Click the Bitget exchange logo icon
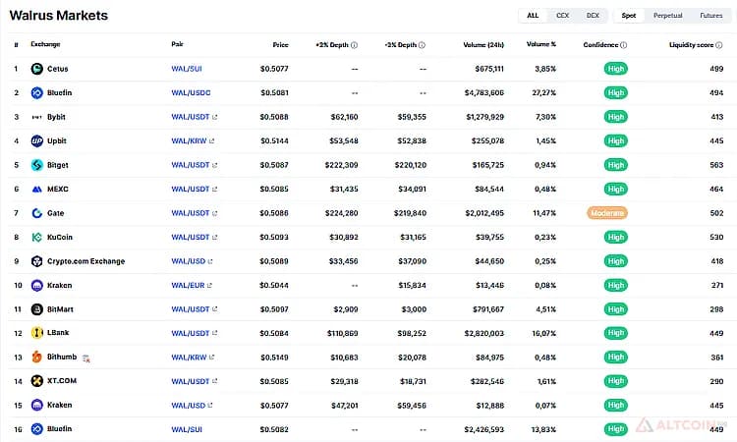The height and width of the screenshot is (442, 737). point(36,165)
